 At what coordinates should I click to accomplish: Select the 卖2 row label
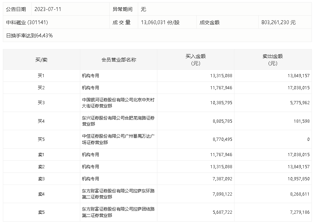[x=41, y=167]
